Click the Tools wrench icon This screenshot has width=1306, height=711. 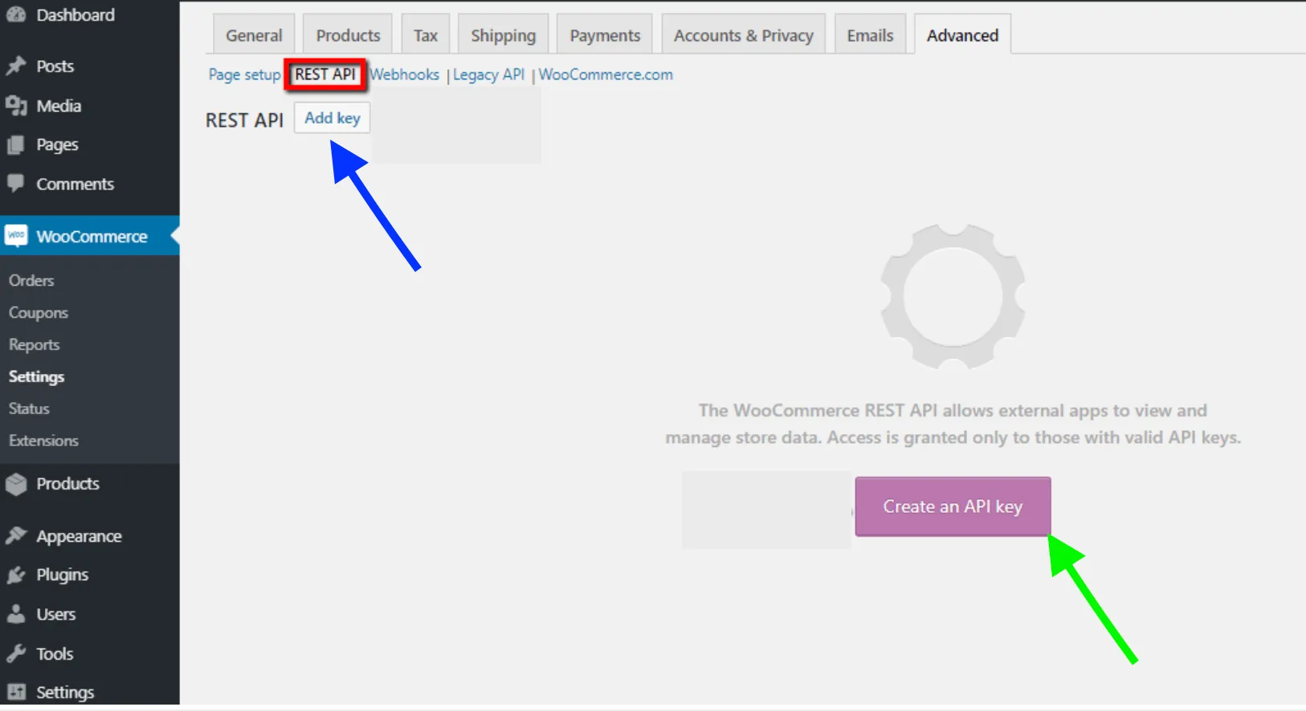tap(16, 653)
